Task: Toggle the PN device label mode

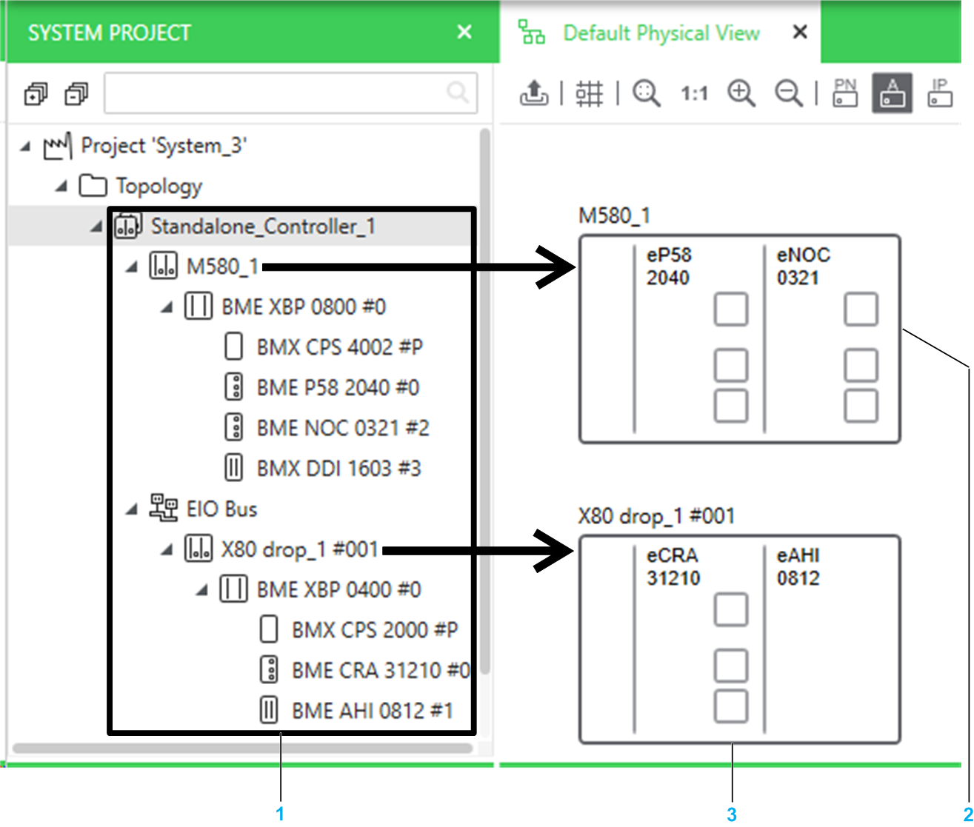Action: [845, 93]
